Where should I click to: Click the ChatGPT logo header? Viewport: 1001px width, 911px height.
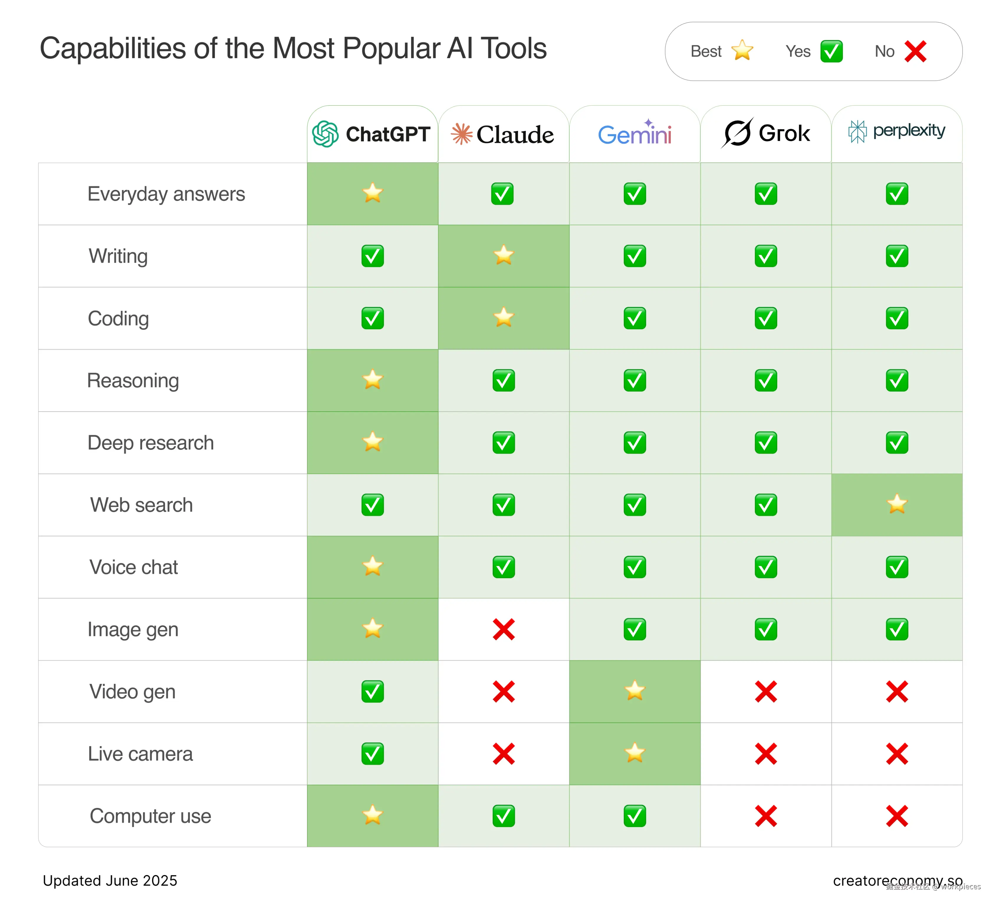pos(372,134)
